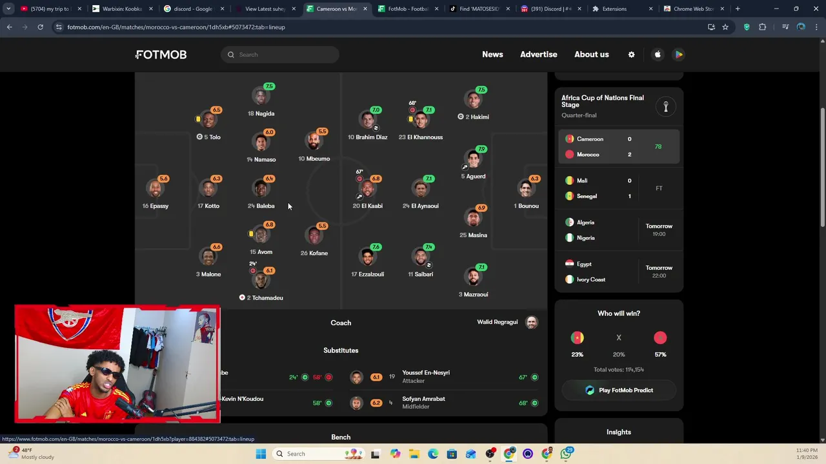Open WhatsApp from taskbar
The image size is (826, 464).
click(566, 454)
